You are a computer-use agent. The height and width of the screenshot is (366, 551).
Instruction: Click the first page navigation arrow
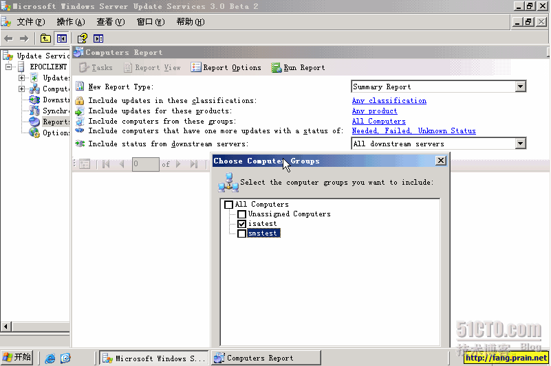point(106,164)
